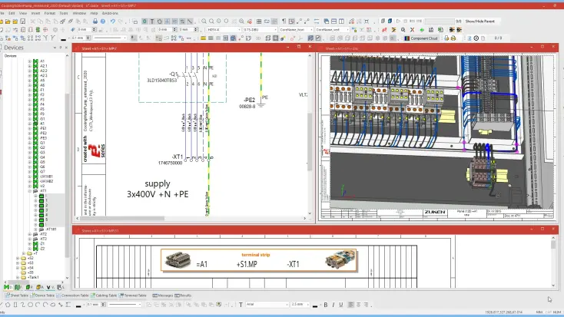Click the Underline formatting icon

(340, 305)
